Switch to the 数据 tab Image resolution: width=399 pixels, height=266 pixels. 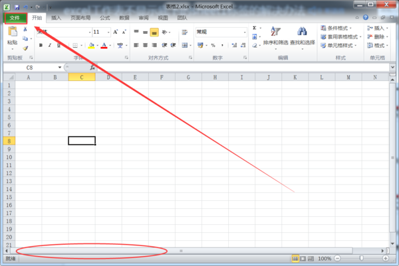point(124,18)
